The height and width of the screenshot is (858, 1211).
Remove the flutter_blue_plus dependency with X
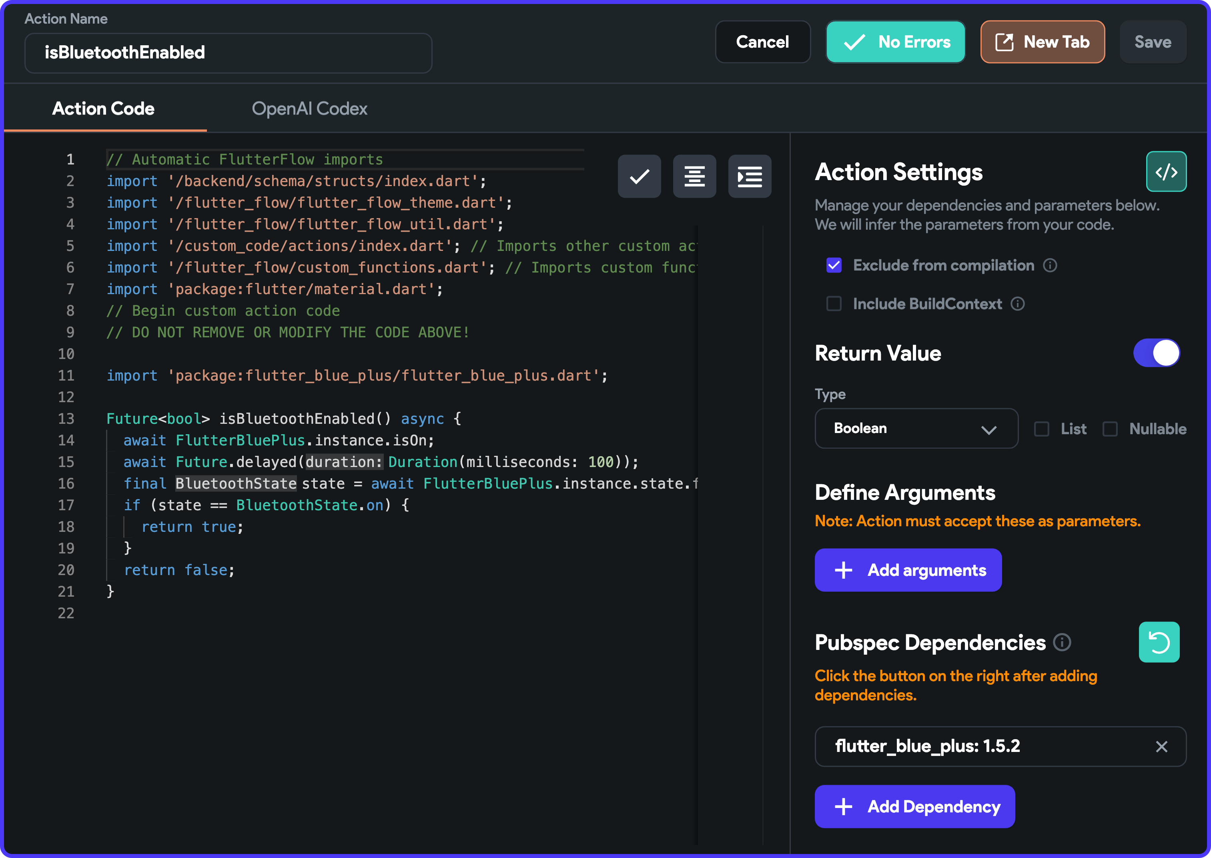click(1161, 746)
